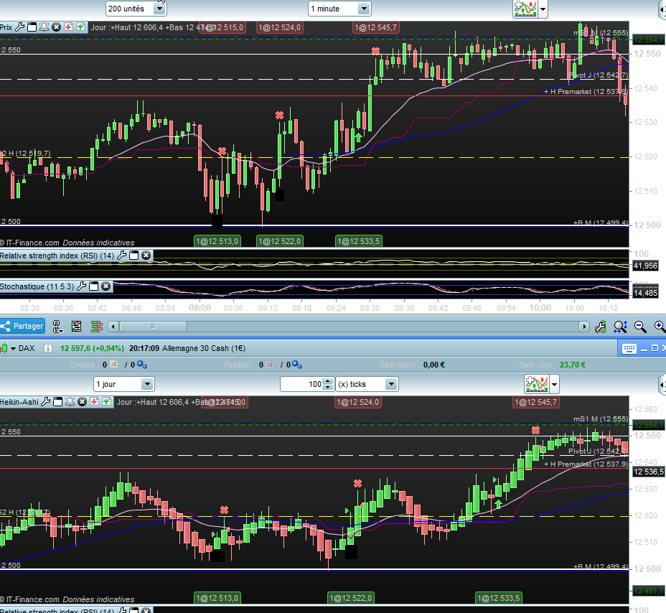This screenshot has width=666, height=613.
Task: Click the RSI value 41,956 on axis
Action: coord(646,266)
